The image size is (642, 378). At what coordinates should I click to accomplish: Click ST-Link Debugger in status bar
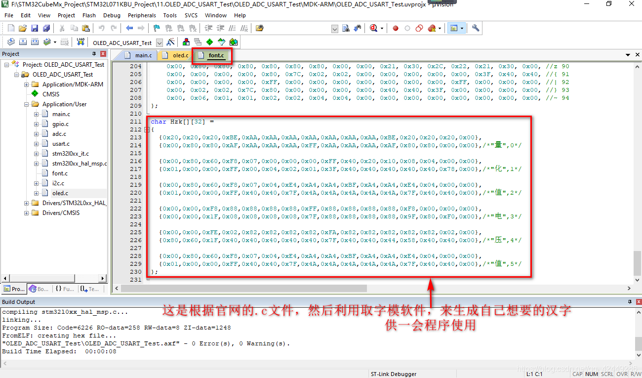tap(394, 374)
